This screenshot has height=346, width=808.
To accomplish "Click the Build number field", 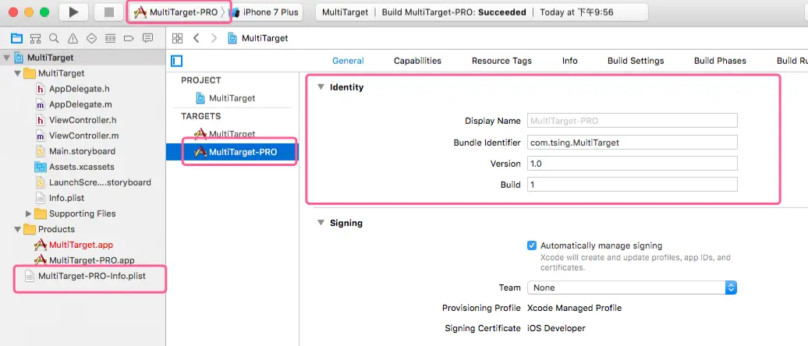I will coord(633,185).
